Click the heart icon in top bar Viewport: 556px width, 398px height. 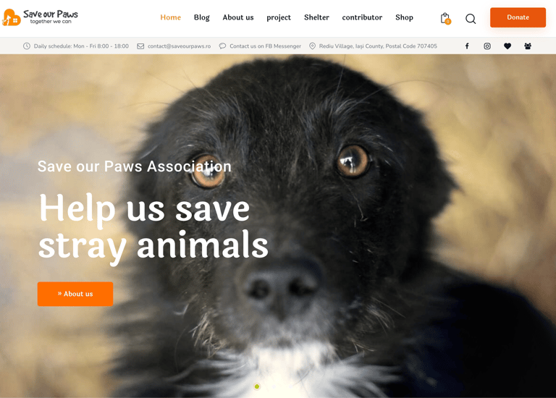pyautogui.click(x=507, y=46)
